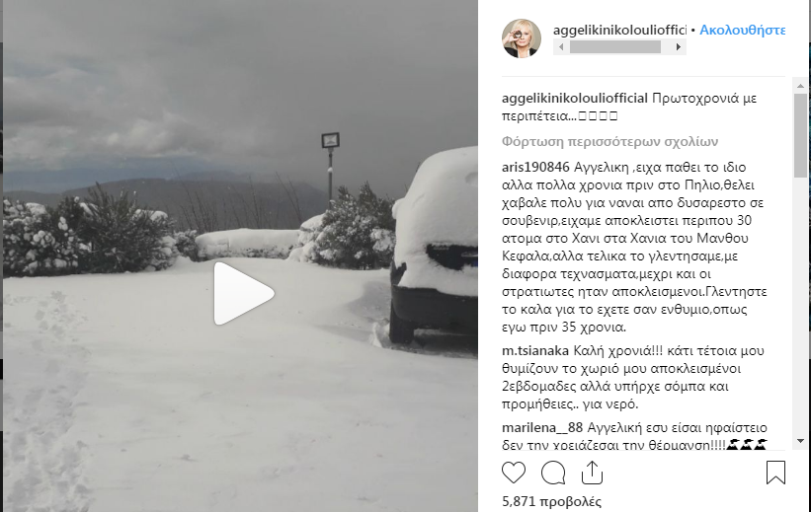Open the caption author aggelikinikoloulioffical link
The width and height of the screenshot is (811, 512).
click(575, 99)
